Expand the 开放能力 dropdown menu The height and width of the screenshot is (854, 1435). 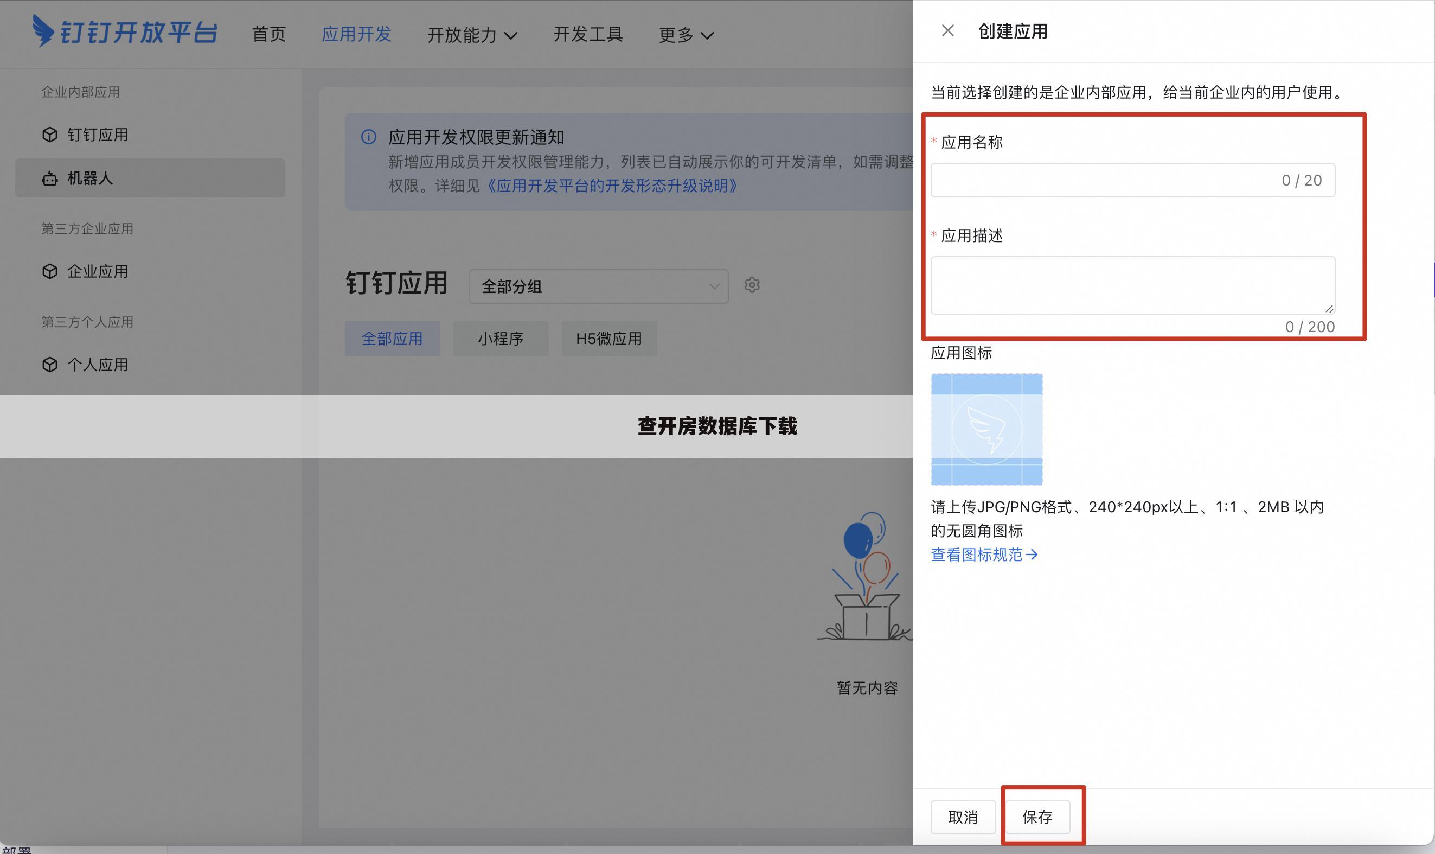tap(472, 35)
